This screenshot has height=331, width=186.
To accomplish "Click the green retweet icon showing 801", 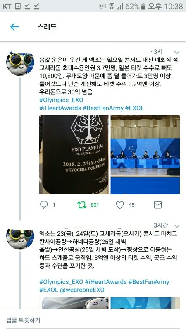I will [81, 205].
